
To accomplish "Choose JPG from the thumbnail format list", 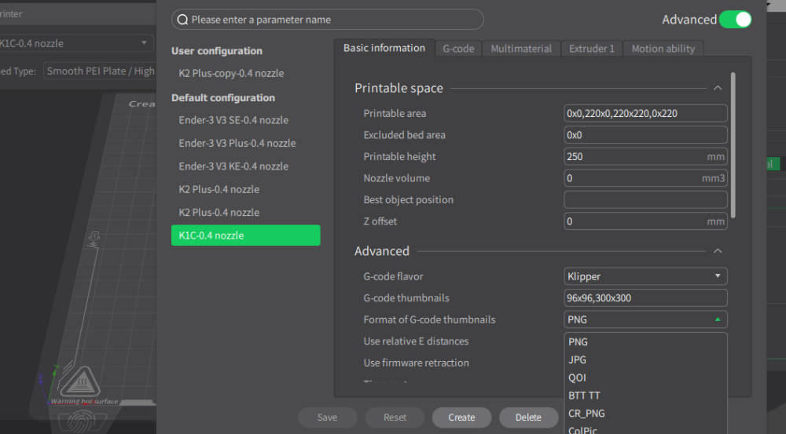I will (x=577, y=359).
